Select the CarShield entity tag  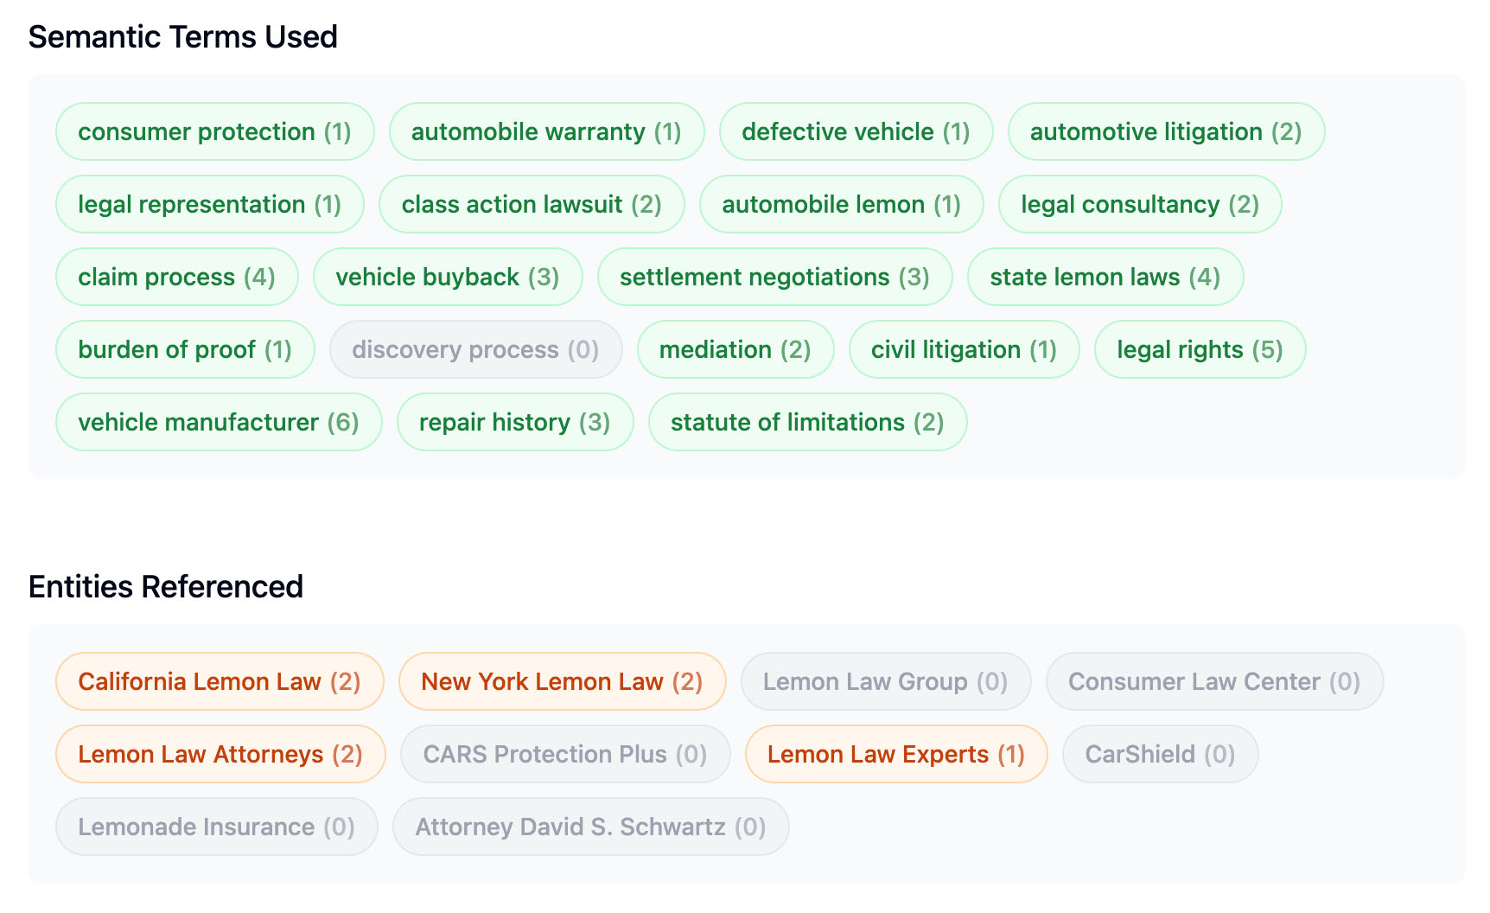[x=1160, y=754]
